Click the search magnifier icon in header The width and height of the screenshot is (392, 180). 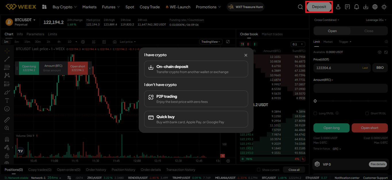point(300,7)
